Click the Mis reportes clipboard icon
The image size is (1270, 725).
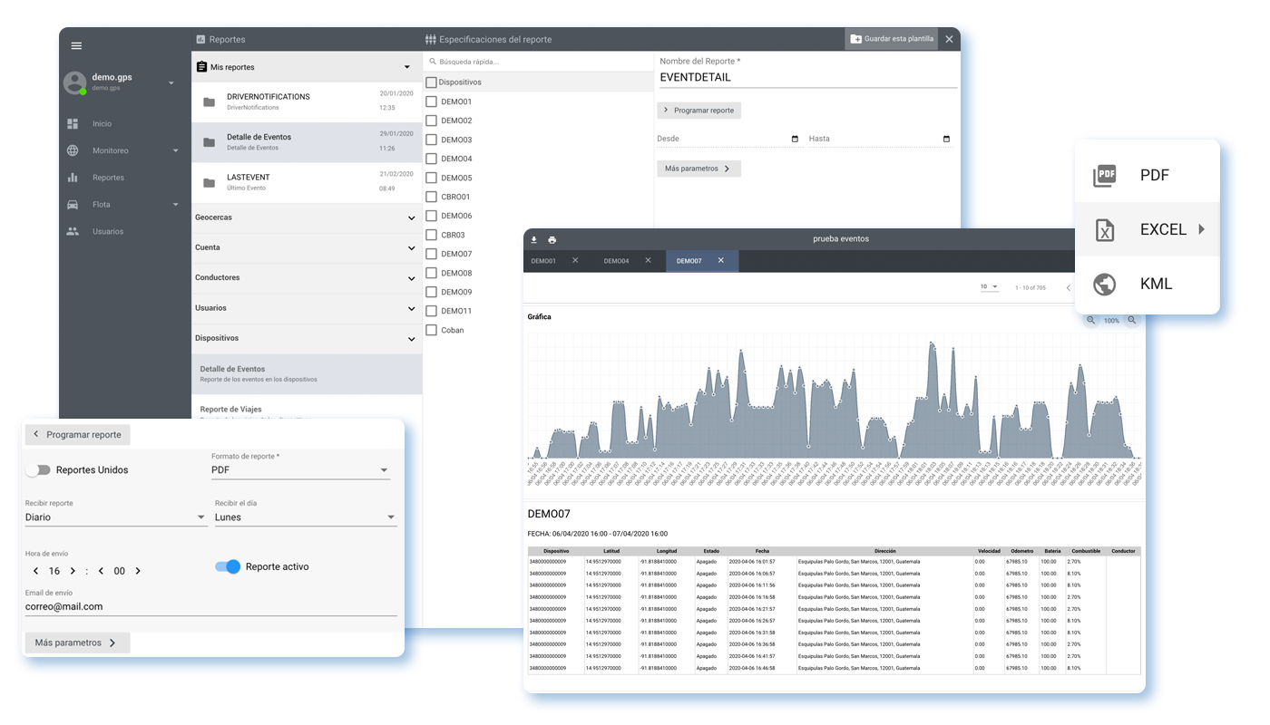[201, 67]
